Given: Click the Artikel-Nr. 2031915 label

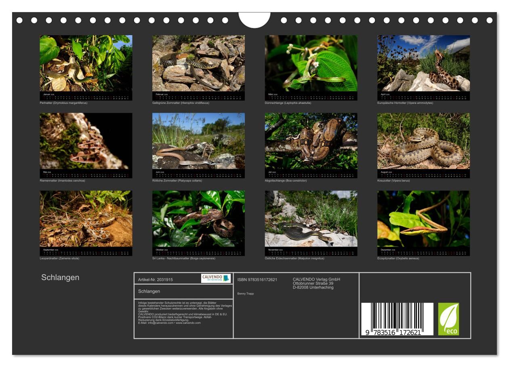Looking at the screenshot, I should point(156,280).
